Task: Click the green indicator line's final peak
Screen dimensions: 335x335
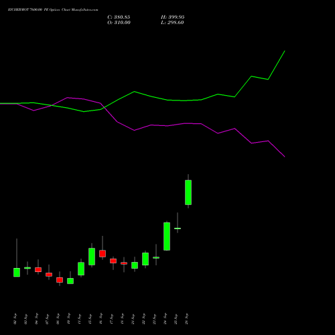Action: click(285, 51)
